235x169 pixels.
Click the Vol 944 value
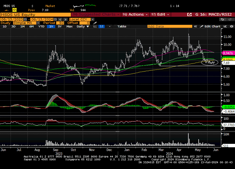[x=83, y=10]
